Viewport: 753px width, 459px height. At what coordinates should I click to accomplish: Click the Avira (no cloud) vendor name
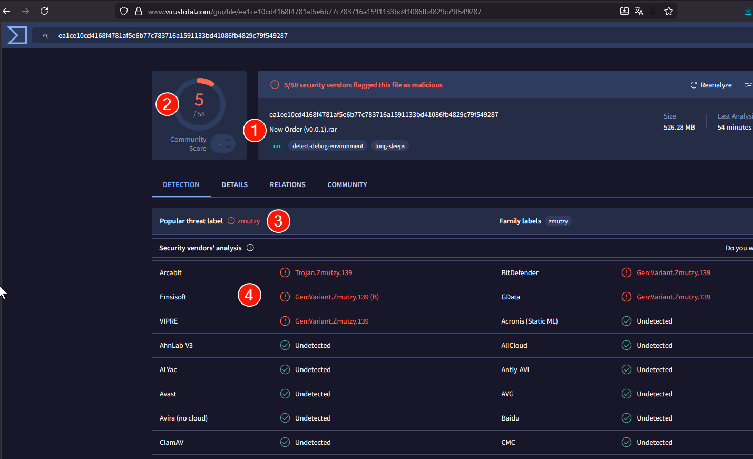tap(183, 418)
